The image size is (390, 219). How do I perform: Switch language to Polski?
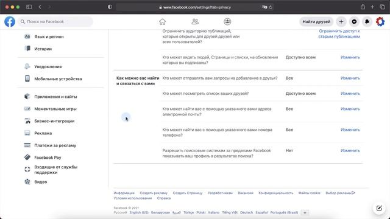click(201, 212)
